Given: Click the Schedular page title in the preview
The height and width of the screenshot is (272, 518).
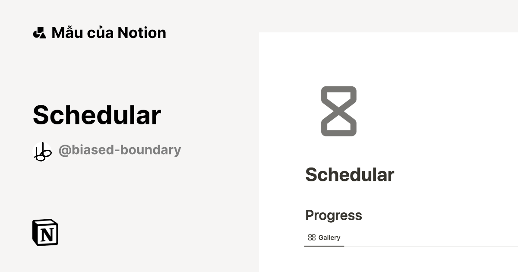Looking at the screenshot, I should pyautogui.click(x=350, y=174).
